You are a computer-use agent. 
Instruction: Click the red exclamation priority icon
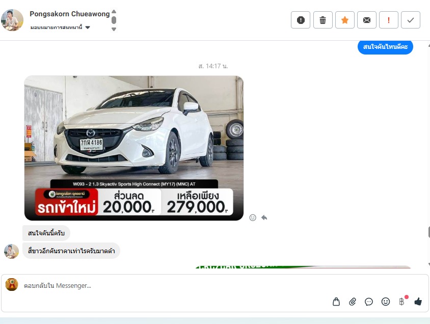389,20
